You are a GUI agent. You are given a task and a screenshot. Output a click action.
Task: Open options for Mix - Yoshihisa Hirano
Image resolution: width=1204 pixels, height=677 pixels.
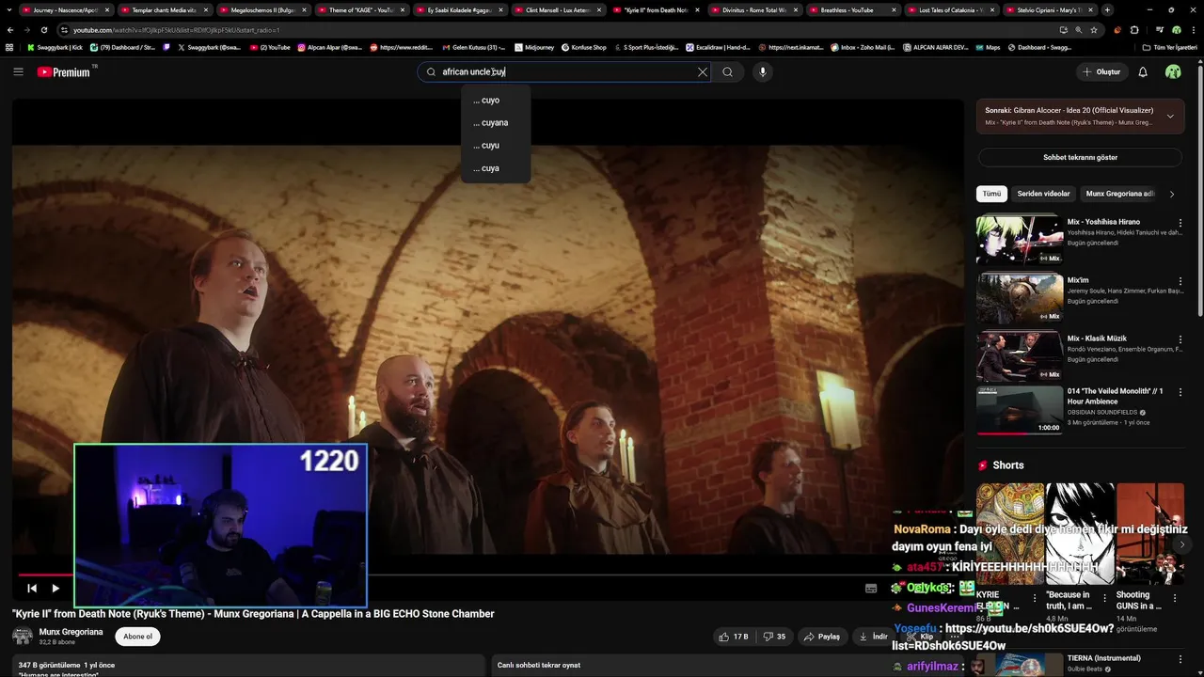click(1180, 223)
